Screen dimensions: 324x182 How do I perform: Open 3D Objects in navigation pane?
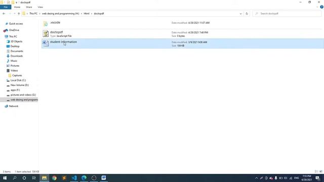[16, 41]
